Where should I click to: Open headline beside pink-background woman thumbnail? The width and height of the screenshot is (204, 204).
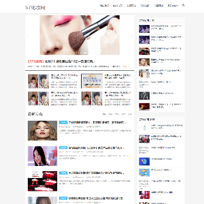pyautogui.click(x=96, y=148)
